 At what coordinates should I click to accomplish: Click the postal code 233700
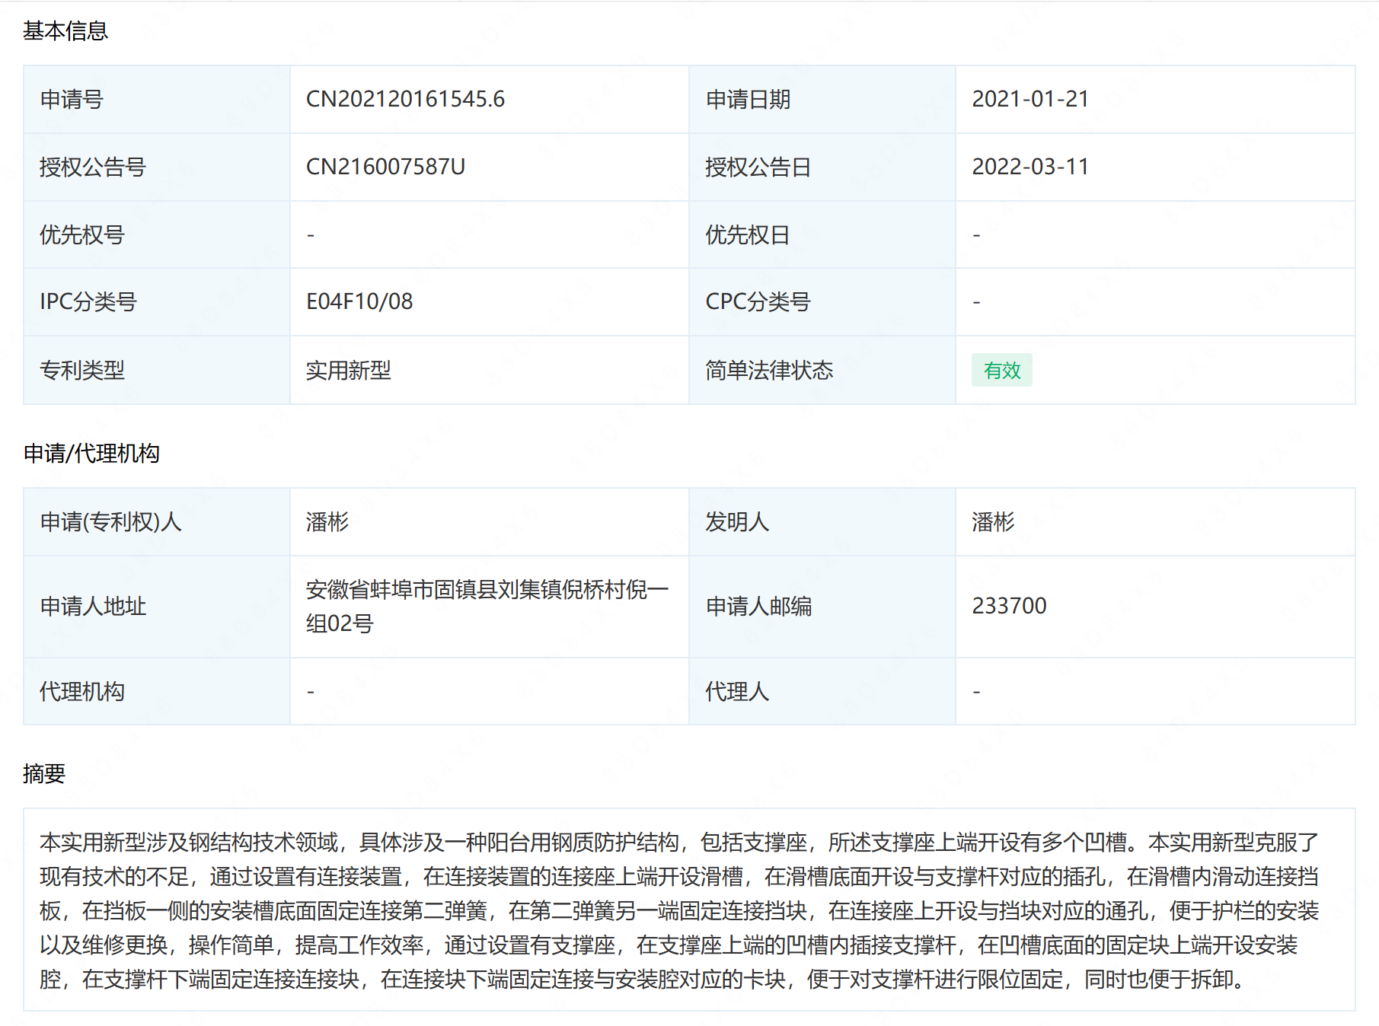tap(1009, 606)
